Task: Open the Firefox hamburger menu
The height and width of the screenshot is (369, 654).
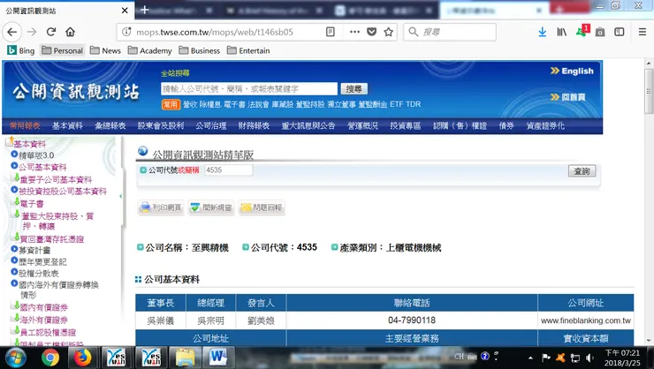Action: 643,32
